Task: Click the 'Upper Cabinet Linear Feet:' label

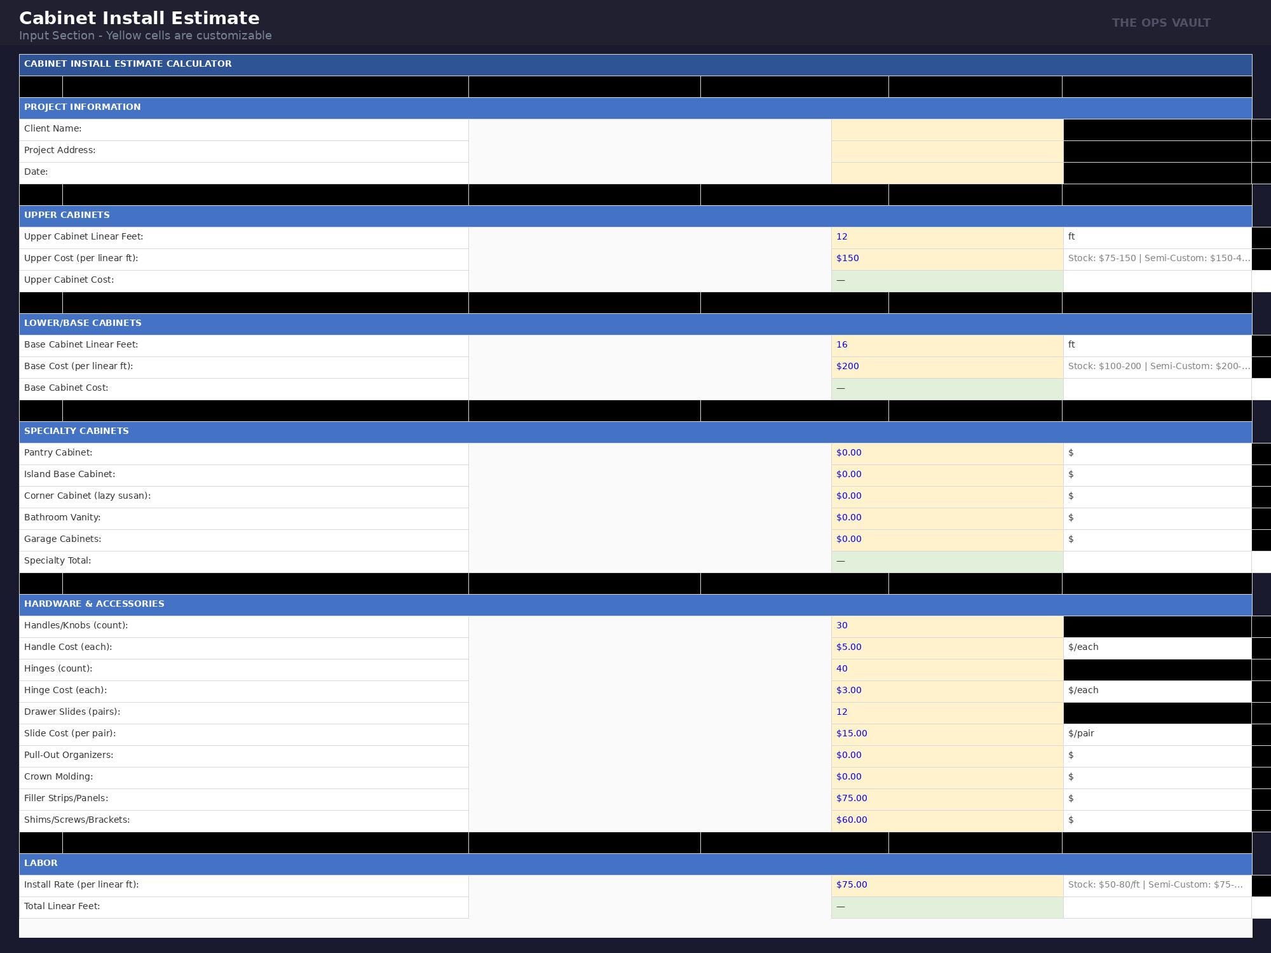Action: coord(83,236)
